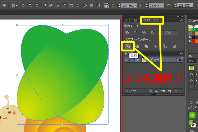Open the Pathfinder panel options menu
This screenshot has height=132, width=198.
tap(181, 20)
